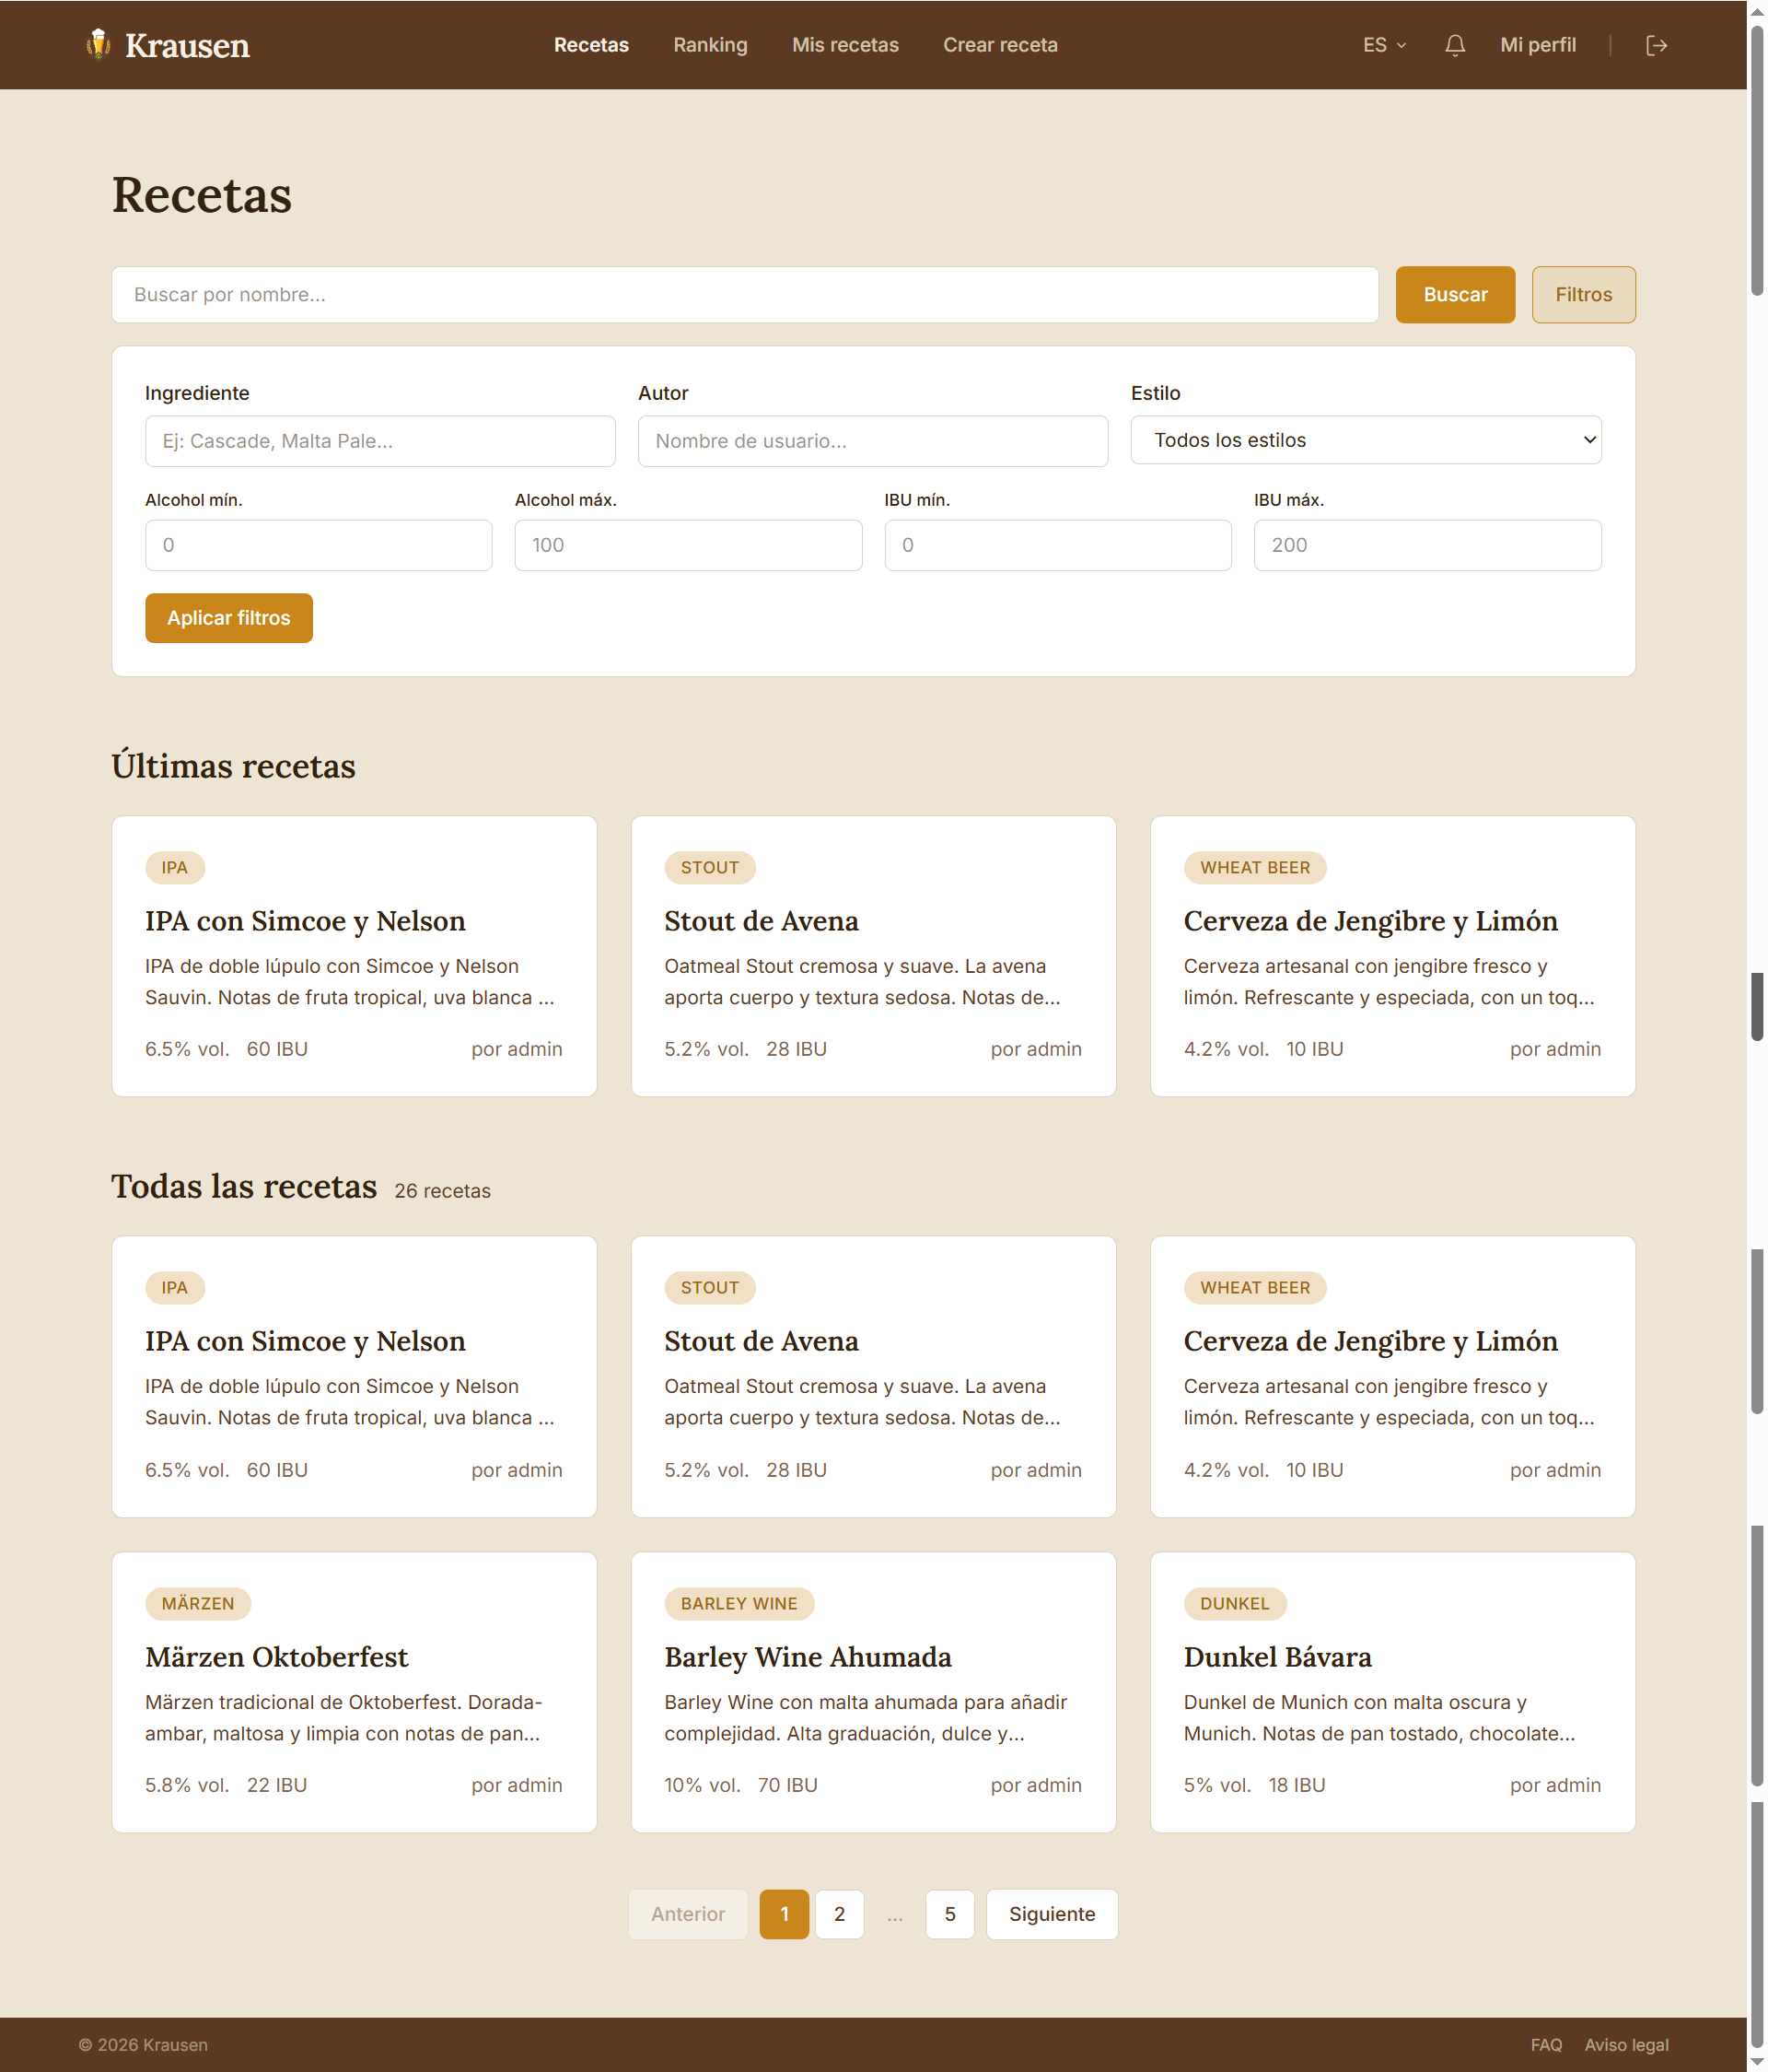Click the Buscar button
The width and height of the screenshot is (1768, 2072).
pyautogui.click(x=1455, y=295)
